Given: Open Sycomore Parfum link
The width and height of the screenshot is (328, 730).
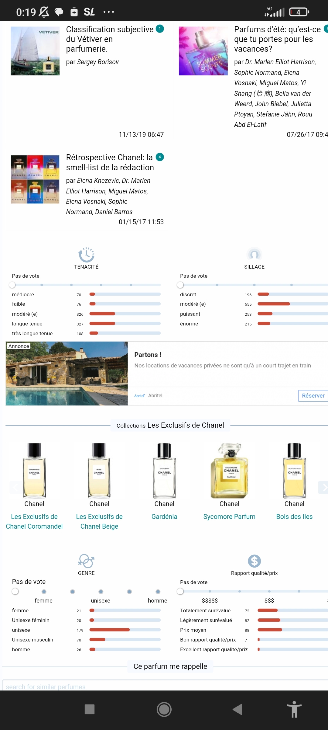Looking at the screenshot, I should (229, 516).
